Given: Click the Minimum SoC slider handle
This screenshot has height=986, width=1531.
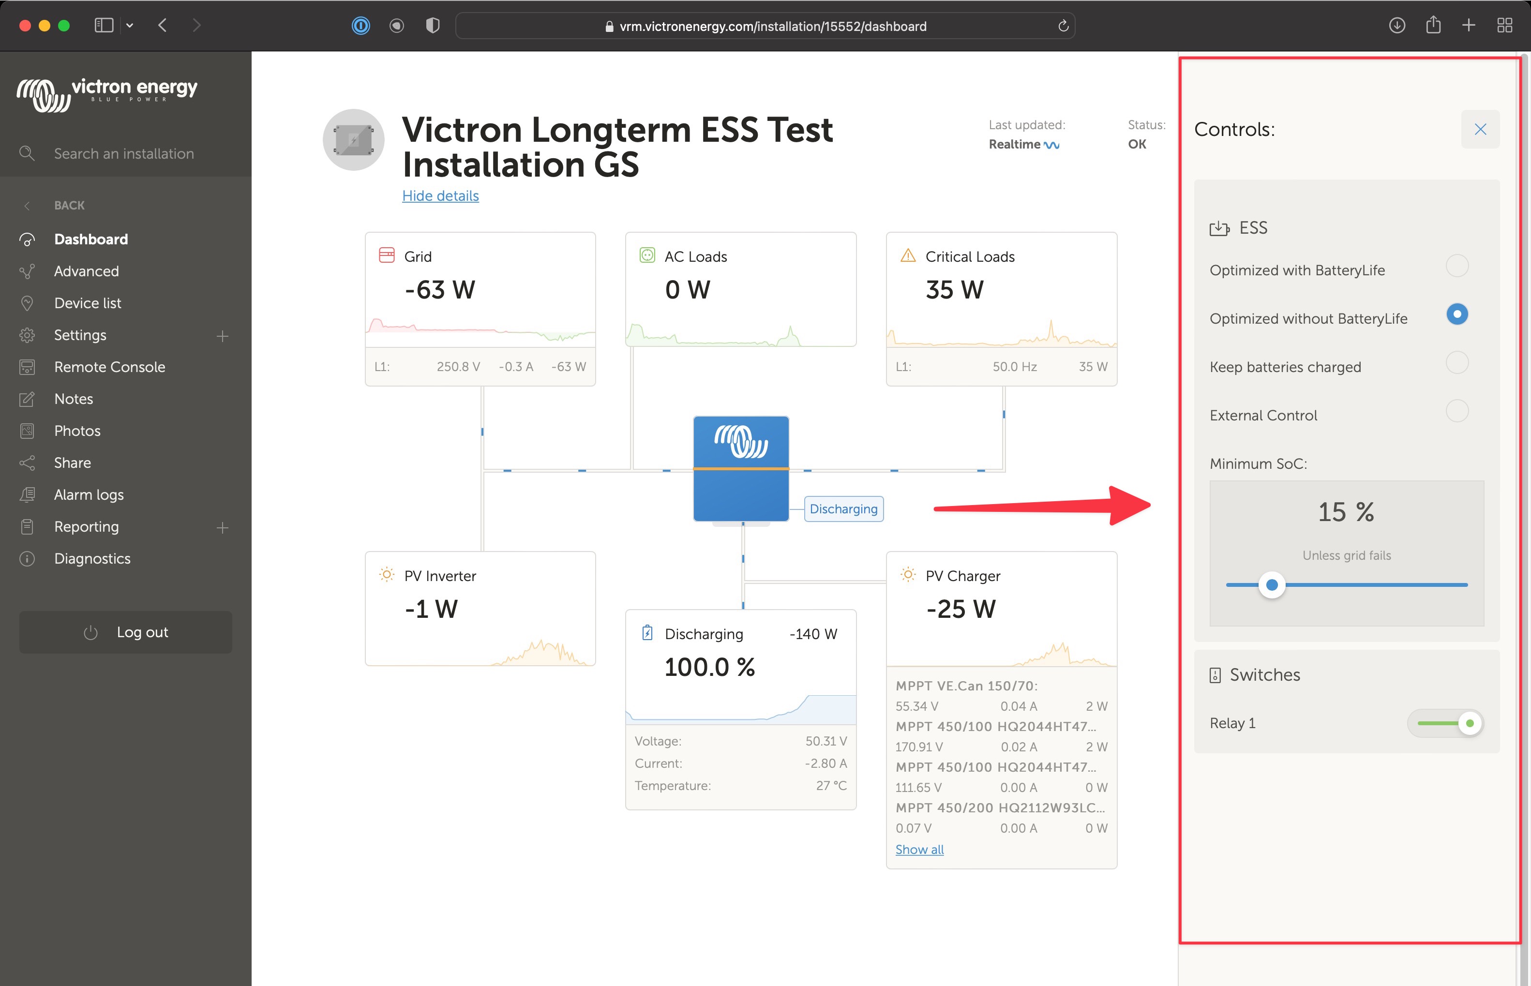Looking at the screenshot, I should (x=1272, y=584).
